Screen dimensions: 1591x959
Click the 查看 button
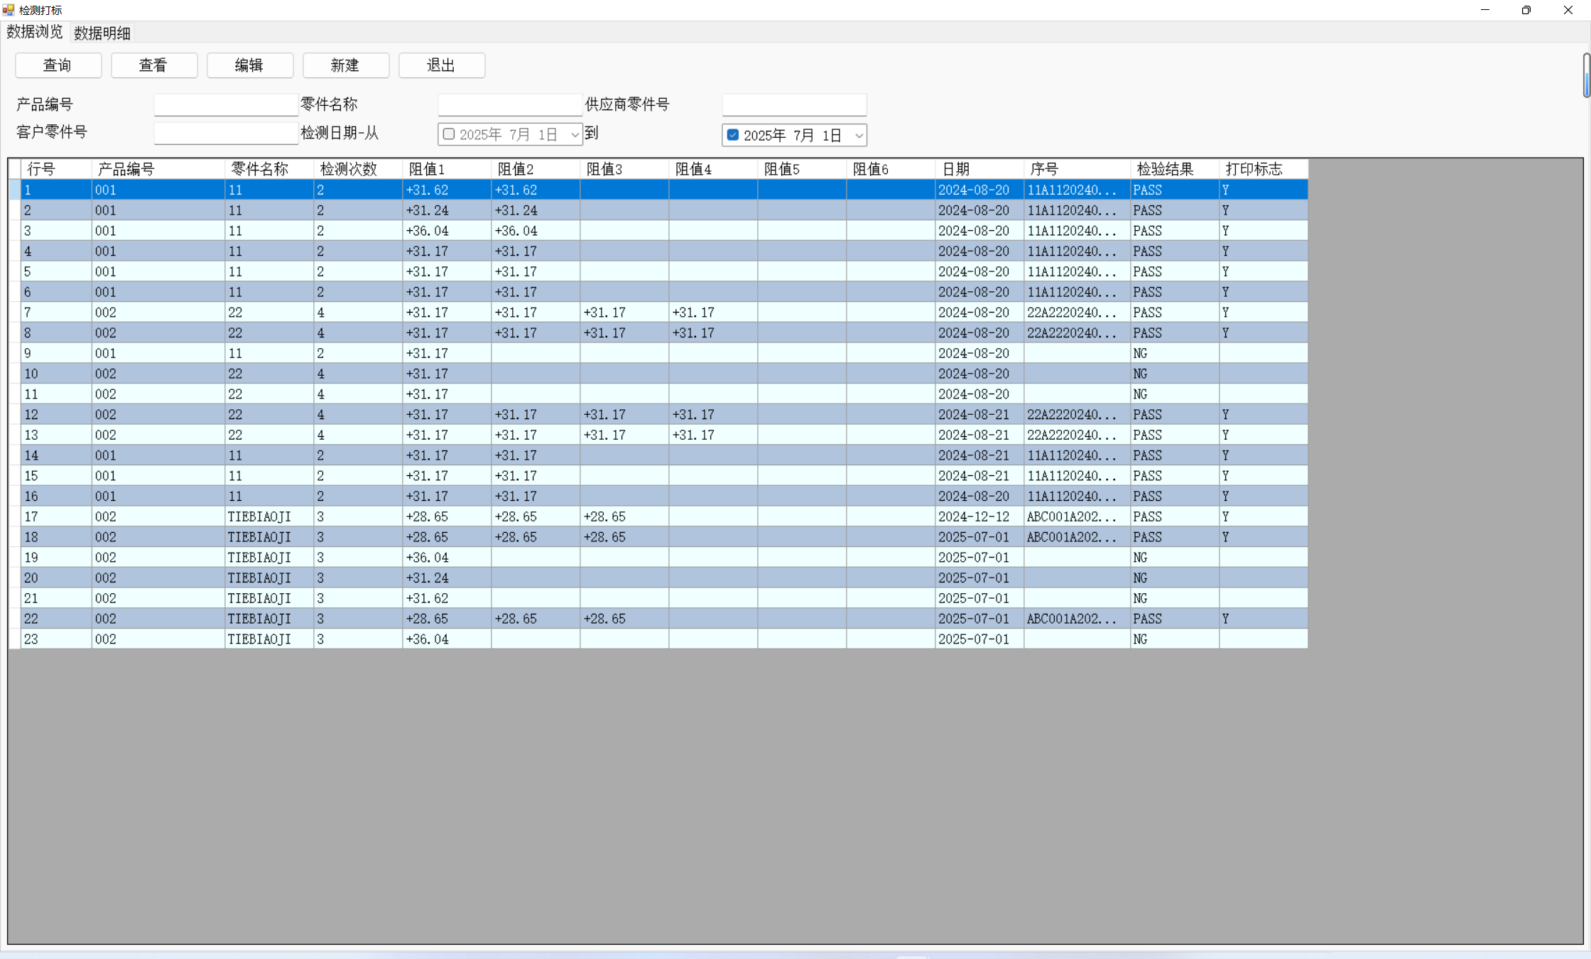(x=154, y=65)
